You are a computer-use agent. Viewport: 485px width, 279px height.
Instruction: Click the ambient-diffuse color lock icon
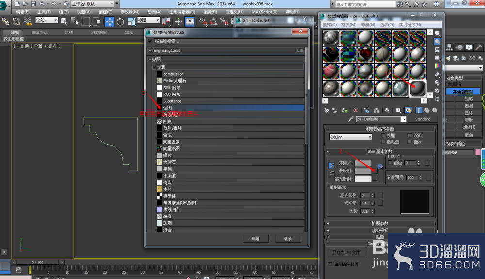(x=332, y=165)
